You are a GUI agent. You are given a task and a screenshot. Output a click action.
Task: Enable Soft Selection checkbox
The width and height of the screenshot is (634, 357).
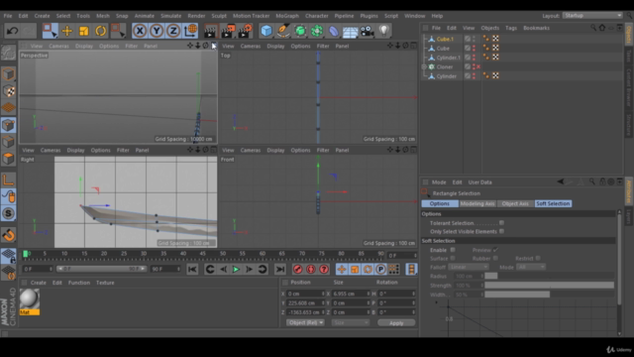pyautogui.click(x=453, y=250)
